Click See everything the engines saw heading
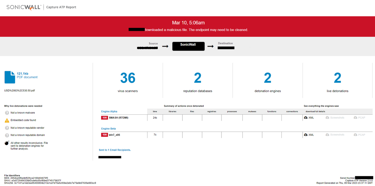This screenshot has width=375, height=186. pos(321,106)
